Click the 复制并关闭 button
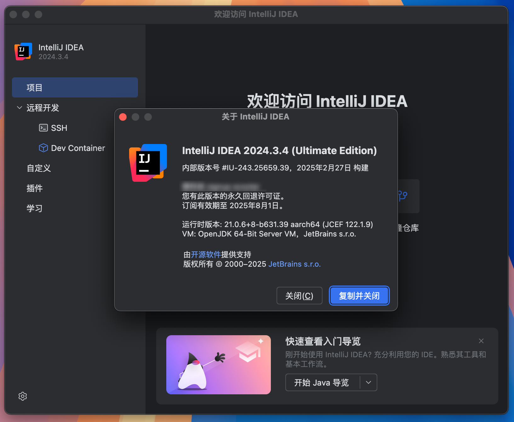Image resolution: width=514 pixels, height=422 pixels. click(x=359, y=296)
